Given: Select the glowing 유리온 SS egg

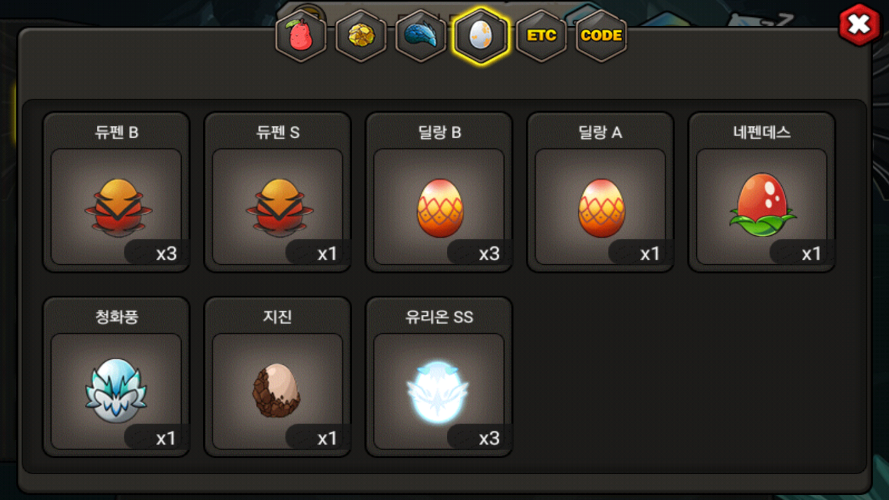Looking at the screenshot, I should (438, 392).
